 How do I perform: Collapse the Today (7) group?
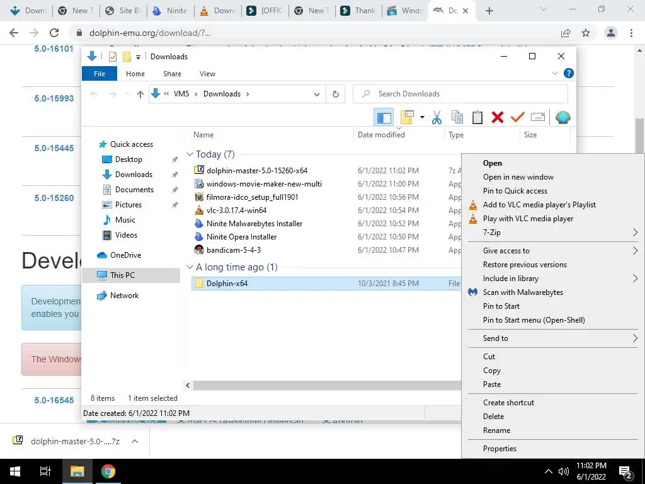pos(190,154)
